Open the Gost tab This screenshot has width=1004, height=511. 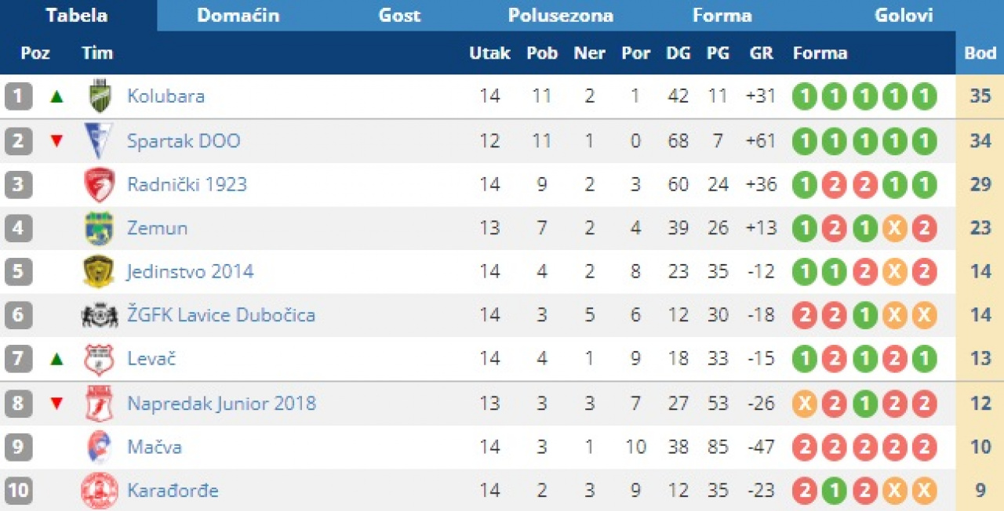click(x=400, y=16)
